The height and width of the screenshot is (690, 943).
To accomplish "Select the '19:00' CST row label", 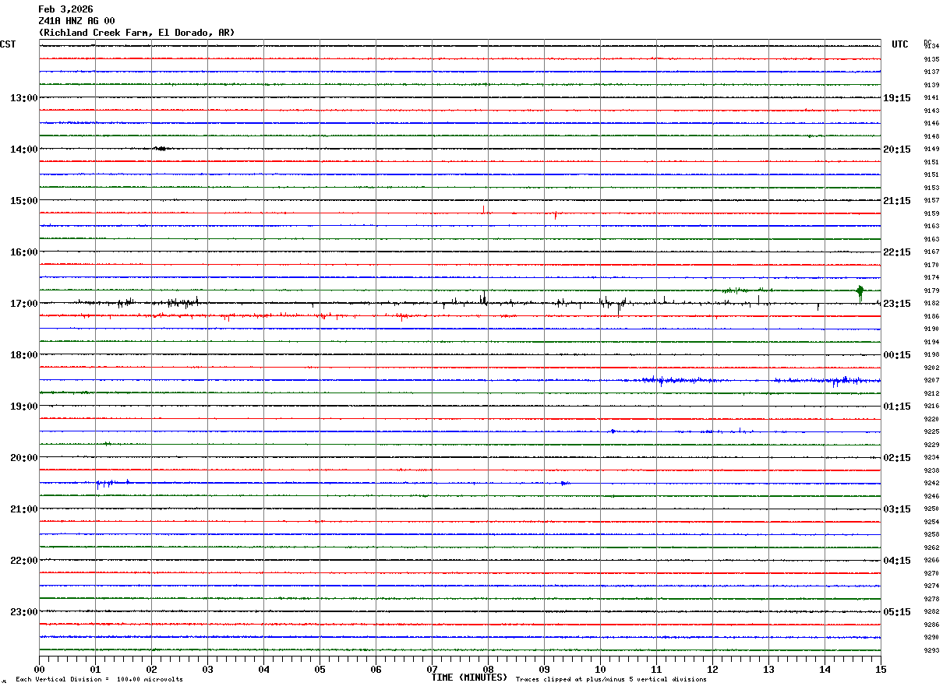I will pos(23,407).
